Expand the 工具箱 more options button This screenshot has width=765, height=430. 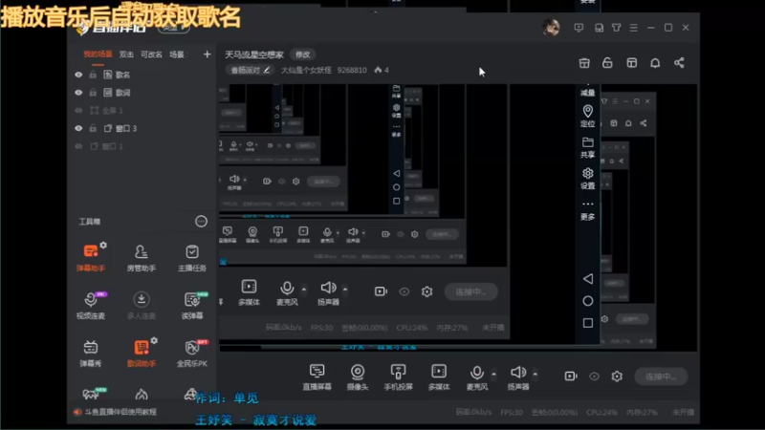(x=201, y=222)
